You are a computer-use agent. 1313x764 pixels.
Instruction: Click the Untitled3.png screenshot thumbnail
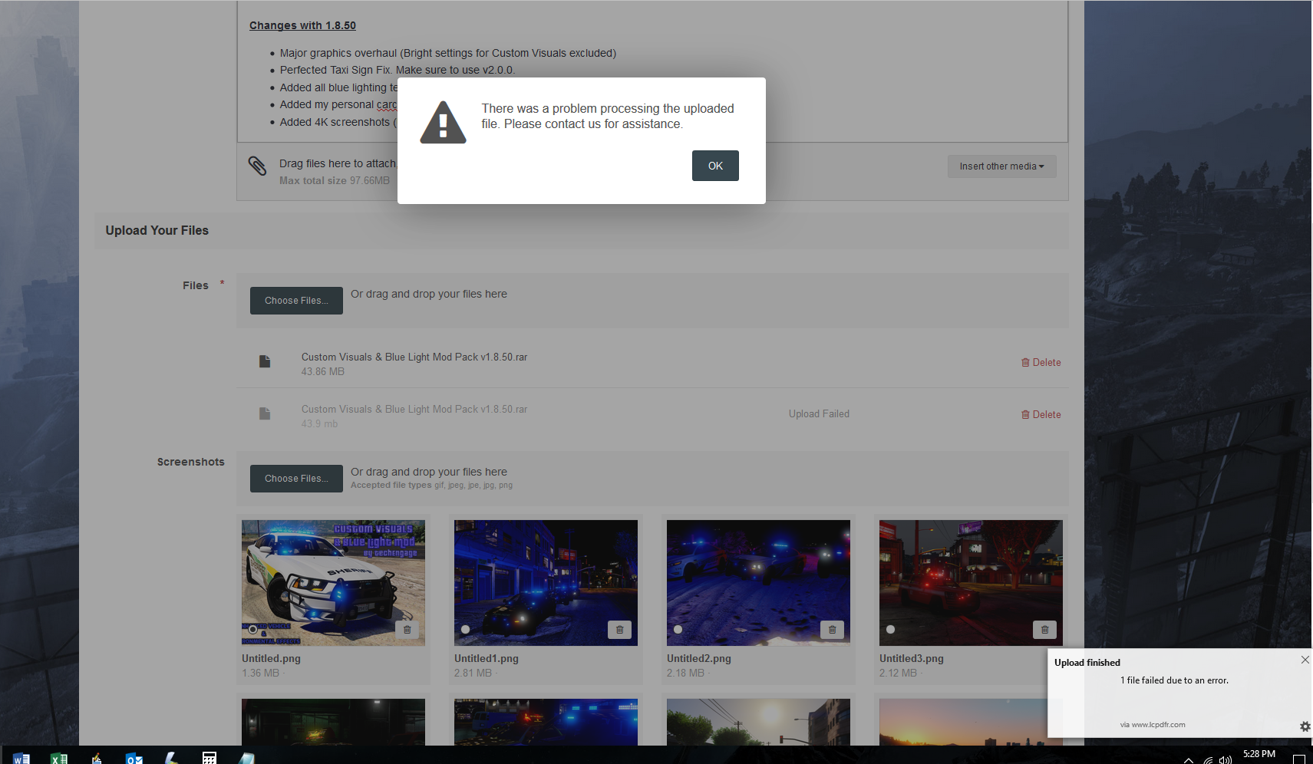pyautogui.click(x=971, y=583)
